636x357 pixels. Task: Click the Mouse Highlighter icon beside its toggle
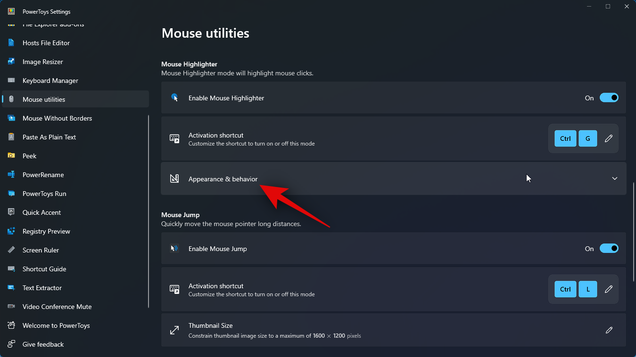pos(174,97)
